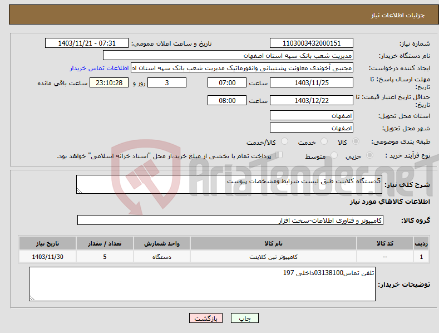This screenshot has width=439, height=333.
Task: Click the توضیحات خریدار textarea with phone number
Action: tap(202, 284)
